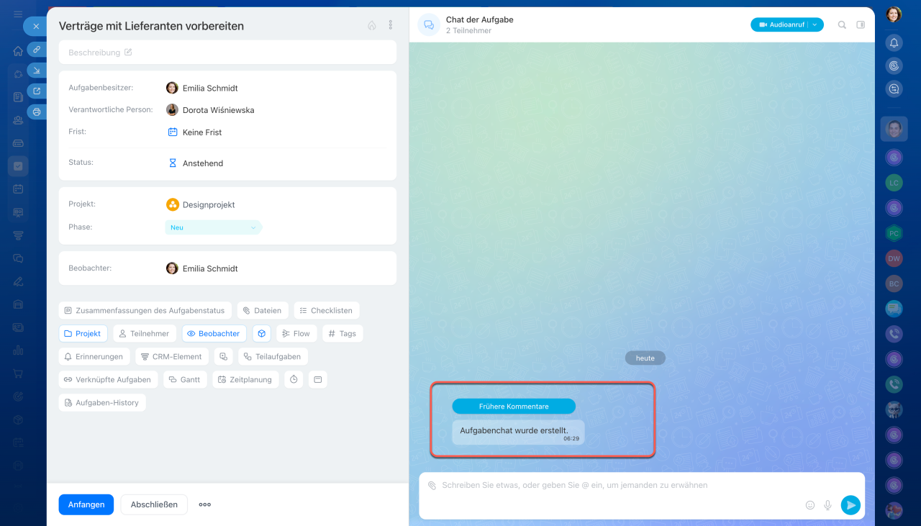The image size is (921, 526).
Task: Toggle the Checklisten chip
Action: (x=326, y=310)
